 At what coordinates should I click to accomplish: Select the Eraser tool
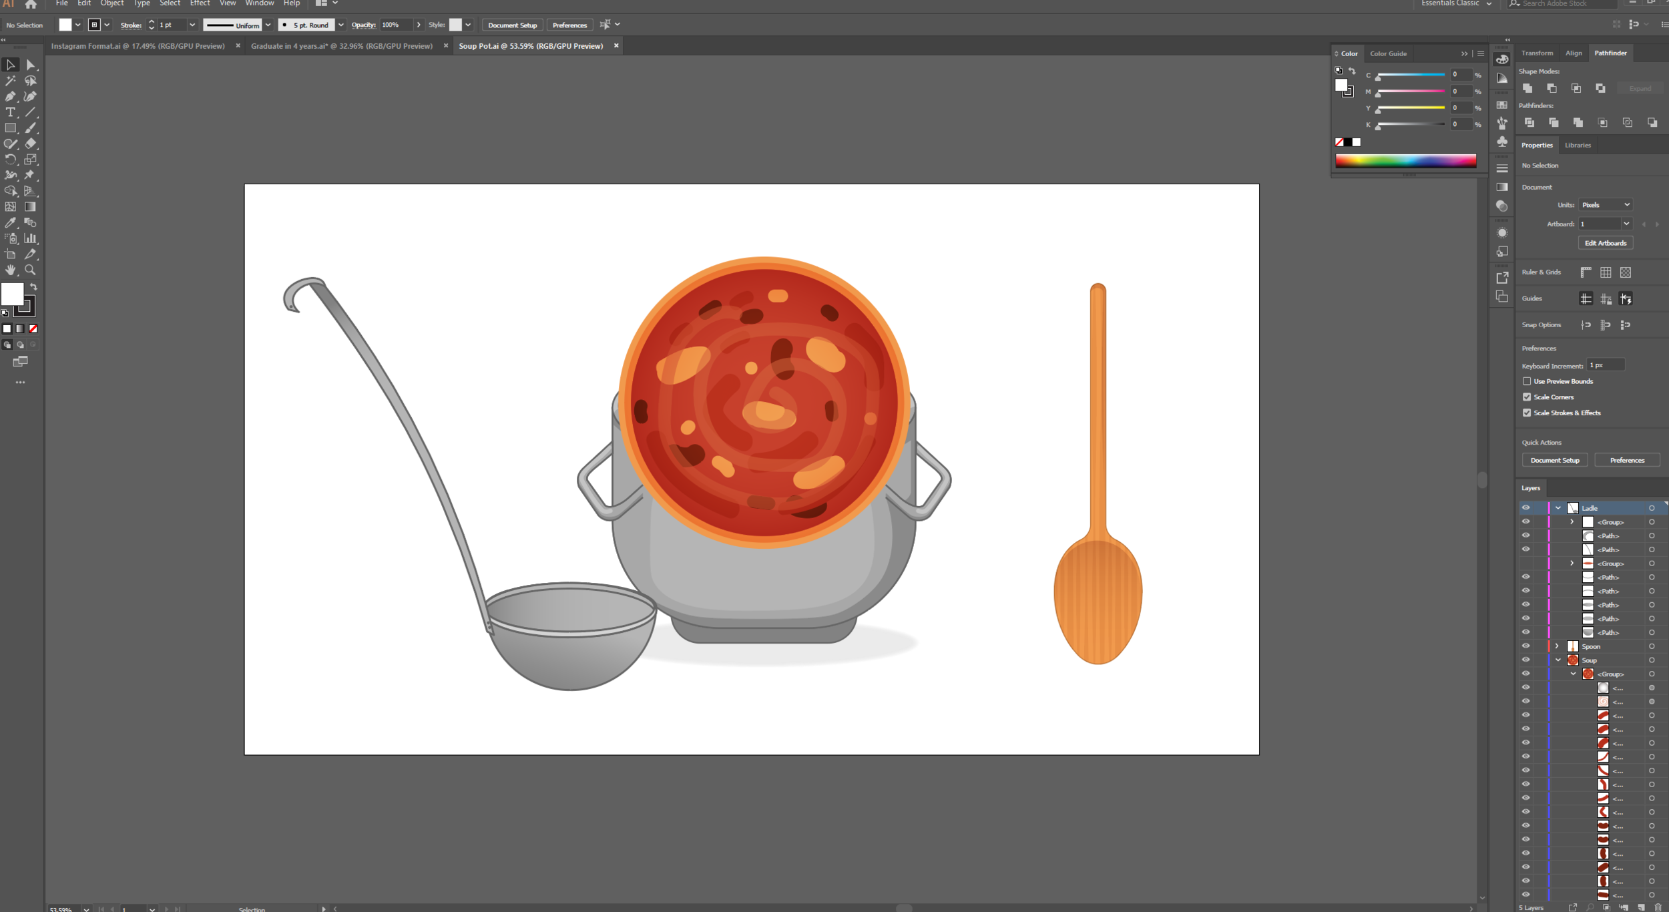(x=31, y=144)
